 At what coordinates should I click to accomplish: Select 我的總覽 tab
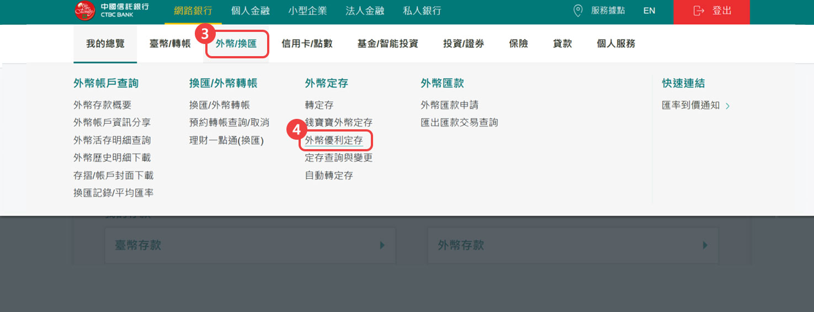(x=105, y=43)
